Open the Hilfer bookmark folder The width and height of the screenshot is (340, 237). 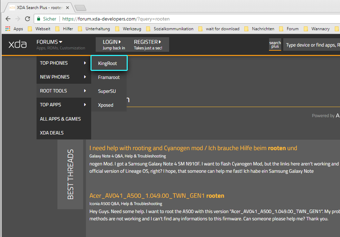click(64, 29)
